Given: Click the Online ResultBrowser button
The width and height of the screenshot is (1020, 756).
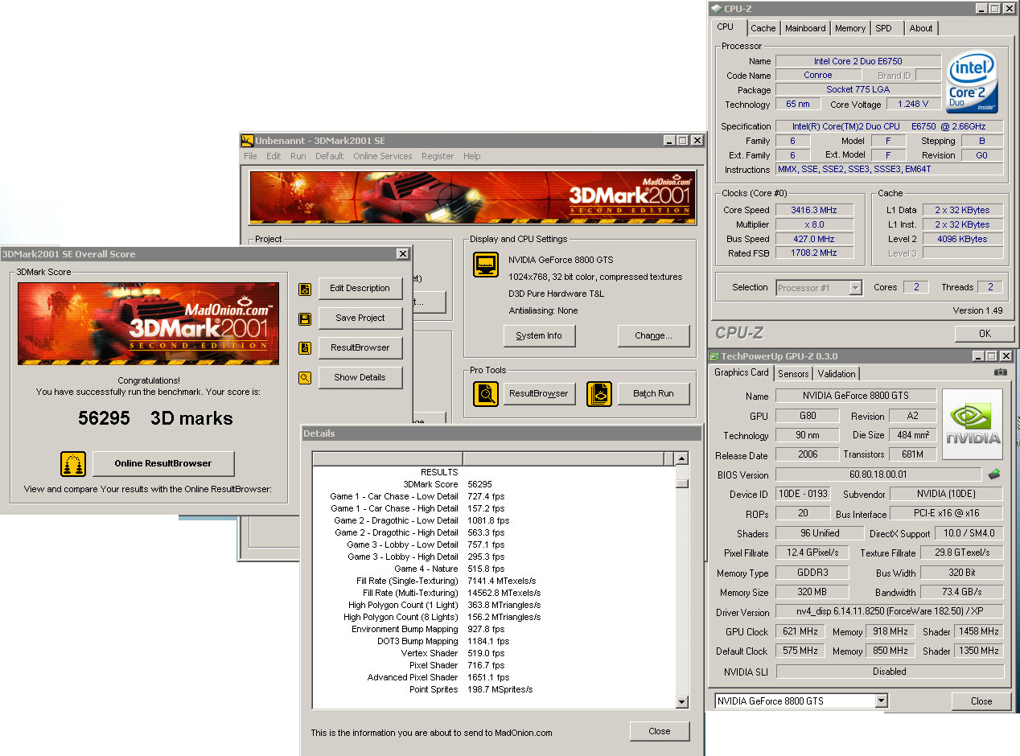Looking at the screenshot, I should pos(163,464).
